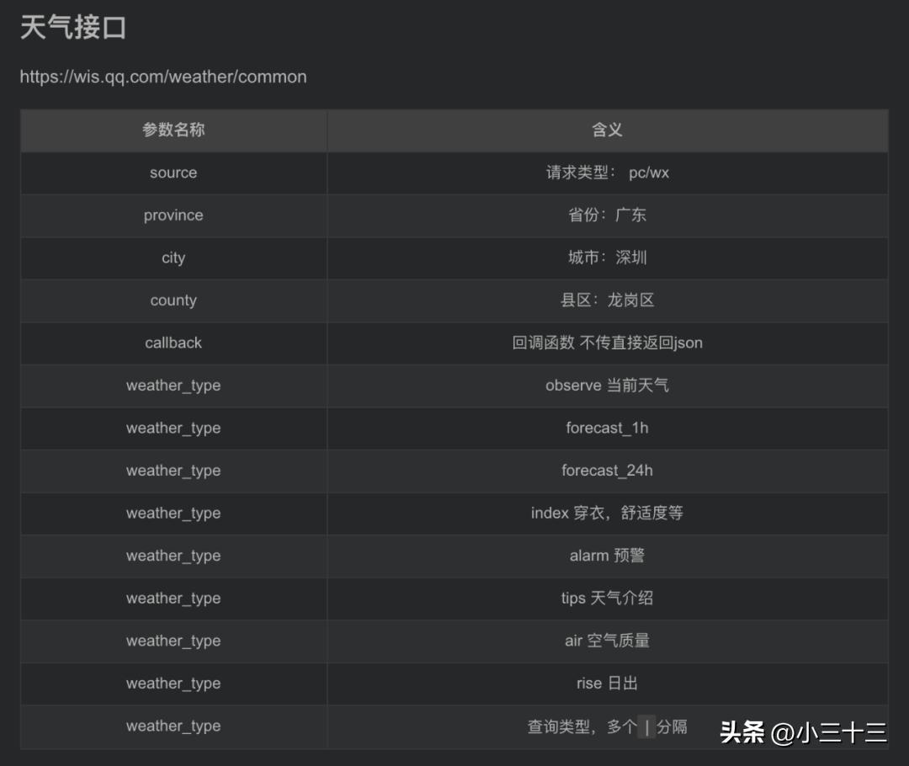Click the 省份：广东 cell
Screen dimensions: 909x766
(606, 215)
